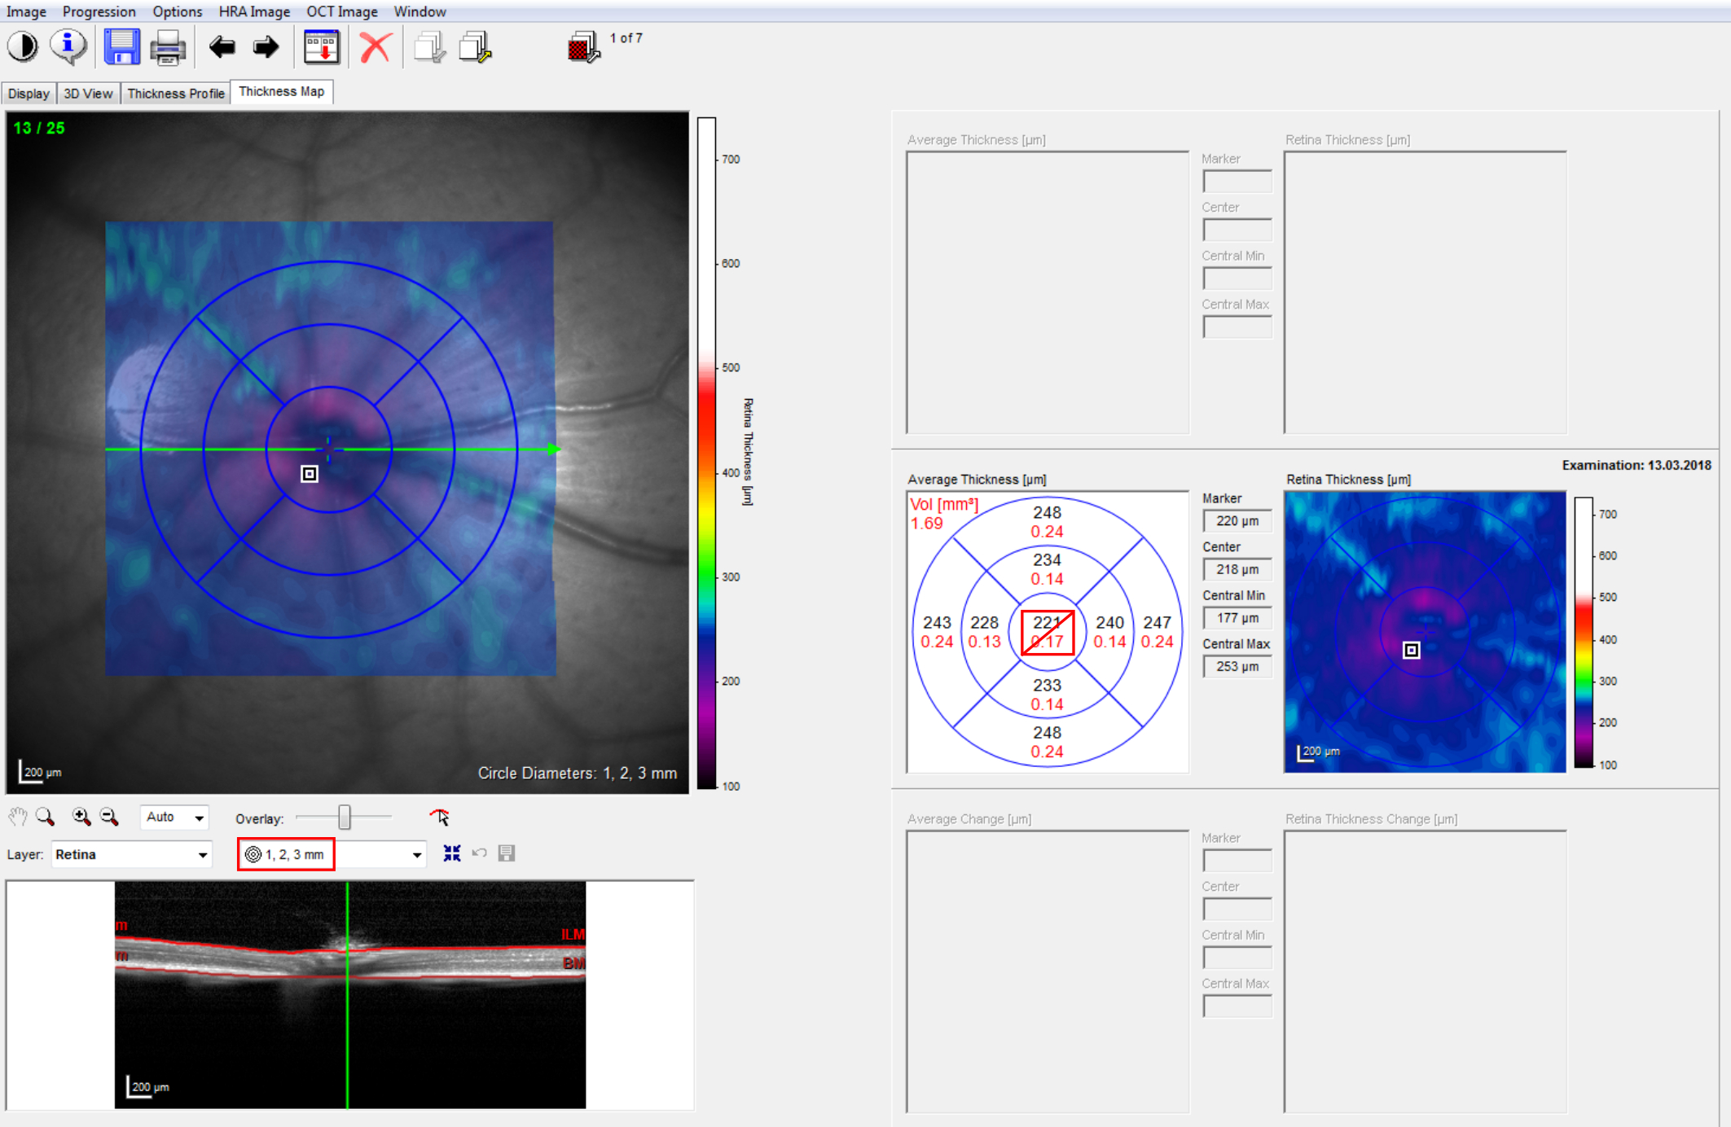Image resolution: width=1731 pixels, height=1127 pixels.
Task: Click the Center 218 µm value field
Action: 1237,569
